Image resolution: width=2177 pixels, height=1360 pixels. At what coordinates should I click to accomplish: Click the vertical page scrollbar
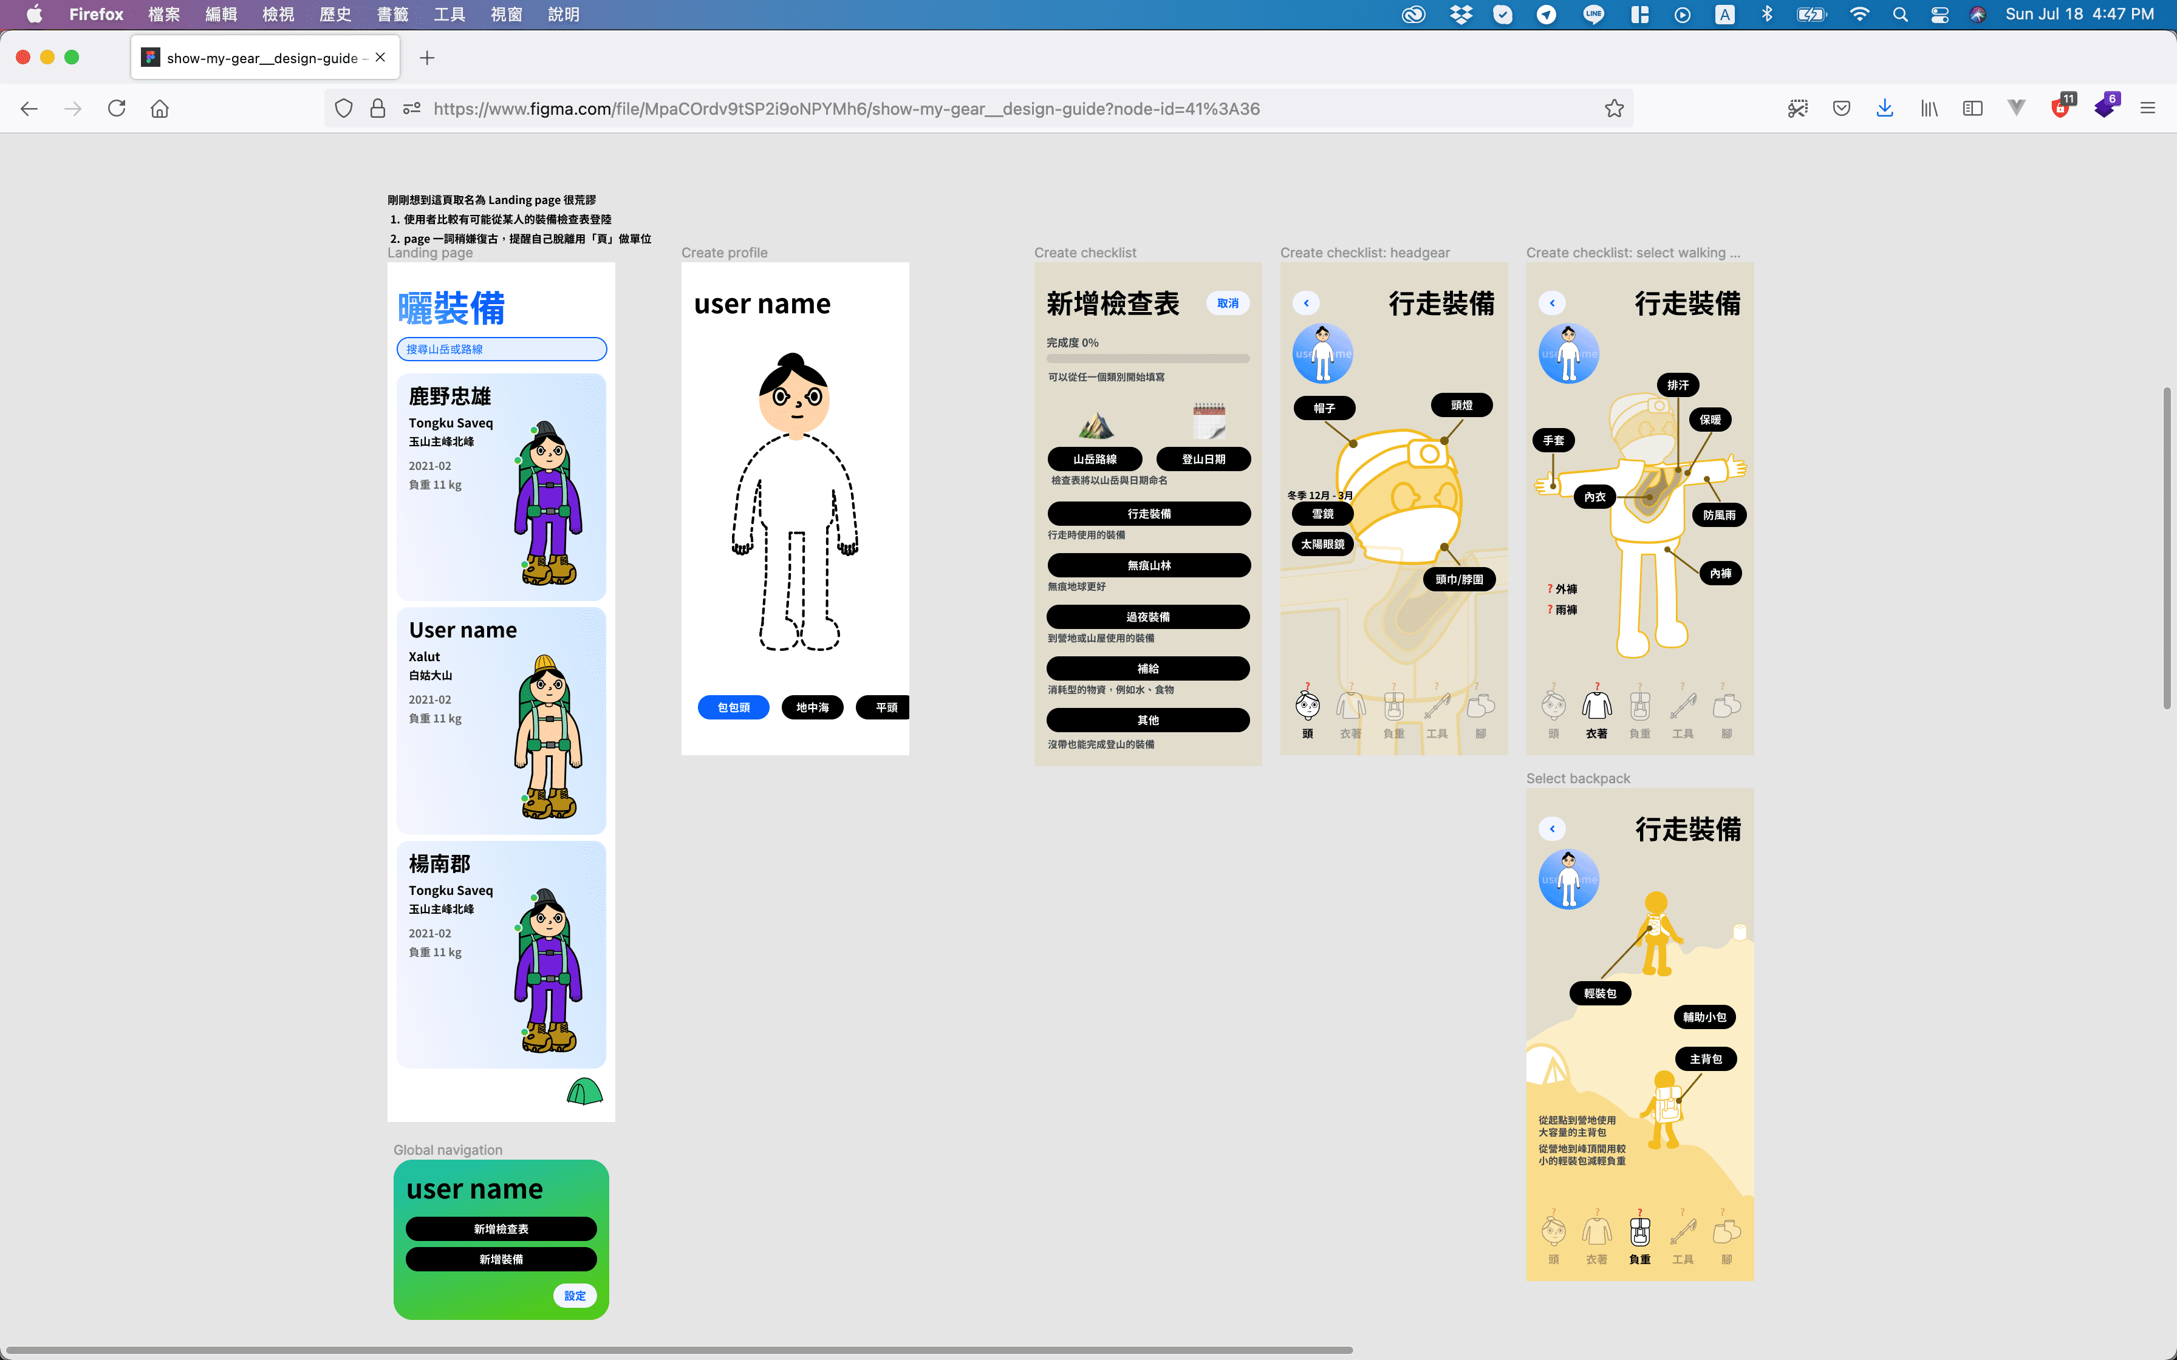point(2167,548)
